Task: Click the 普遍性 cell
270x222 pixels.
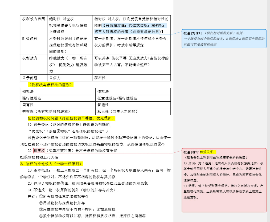Action: [x=103, y=105]
